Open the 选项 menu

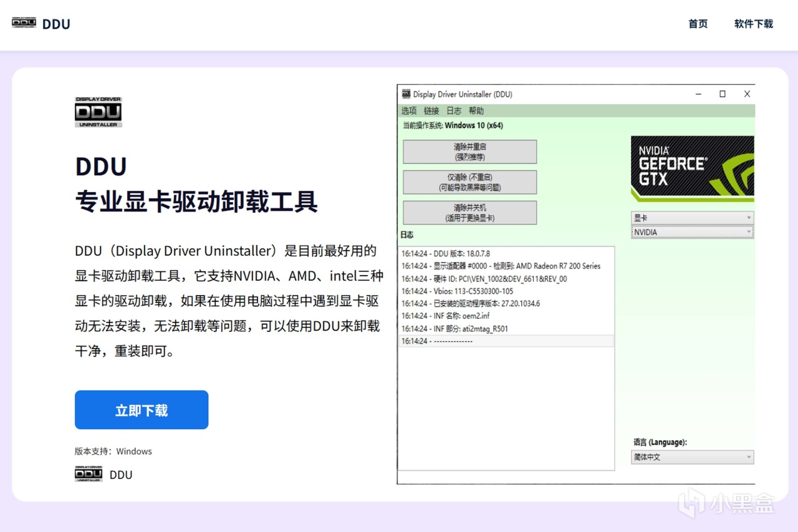[x=409, y=110]
